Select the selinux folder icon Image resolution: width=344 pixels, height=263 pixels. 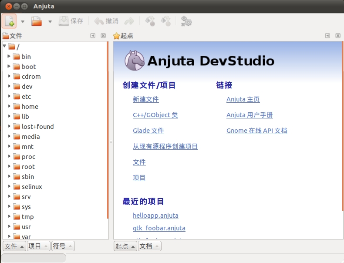tap(17, 186)
